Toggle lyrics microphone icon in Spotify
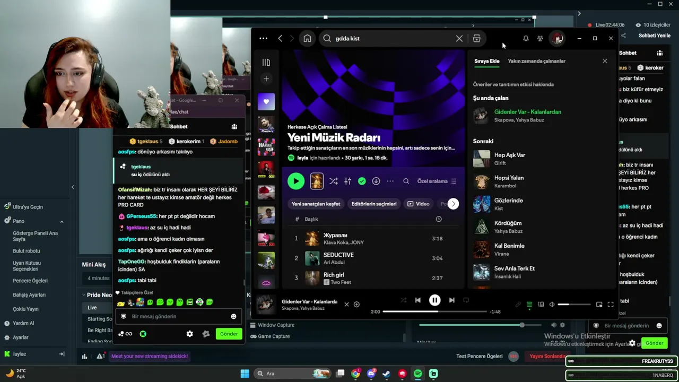Image resolution: width=679 pixels, height=382 pixels. [x=518, y=305]
